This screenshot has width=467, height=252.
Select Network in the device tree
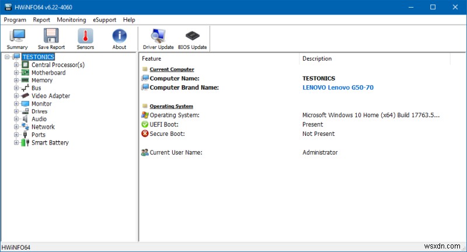click(x=43, y=127)
